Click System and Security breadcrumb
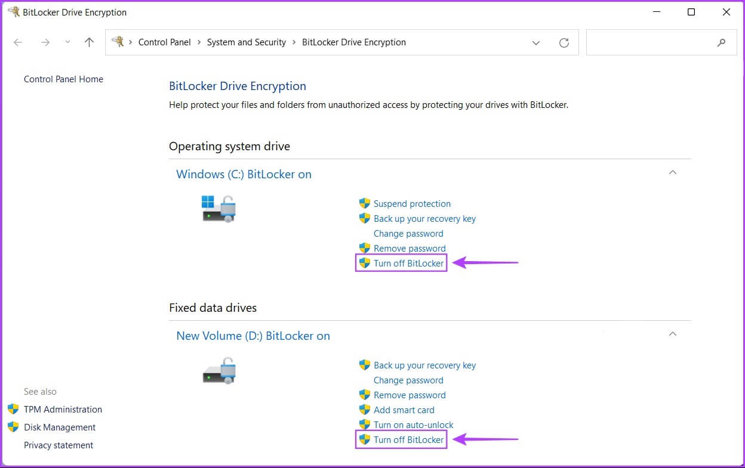 (247, 42)
